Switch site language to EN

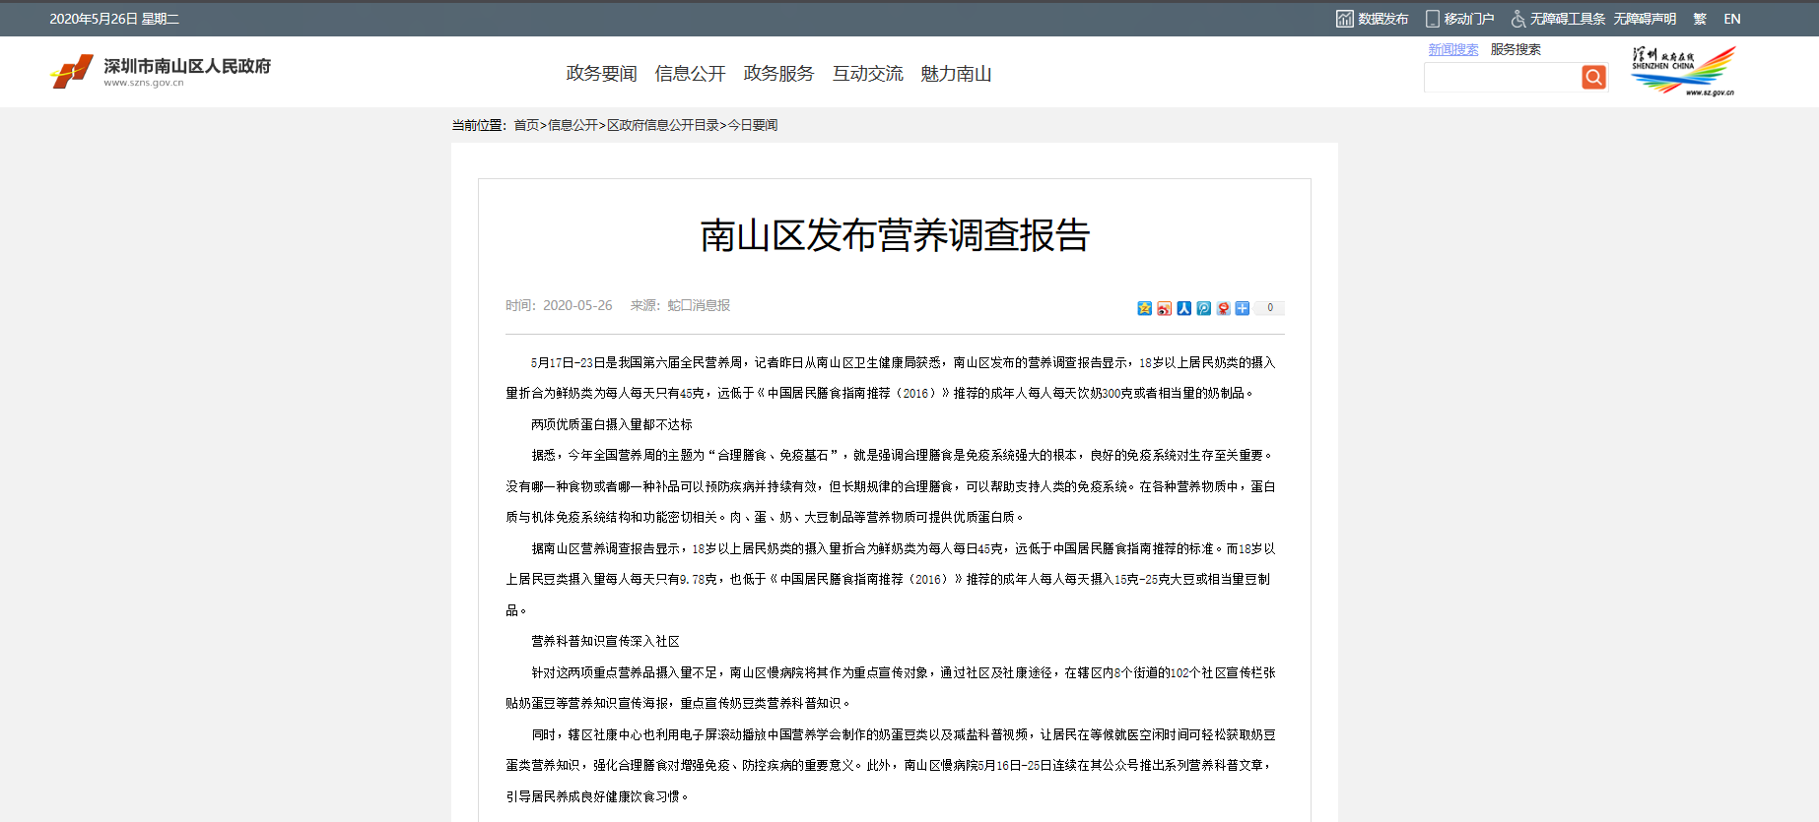click(x=1732, y=19)
